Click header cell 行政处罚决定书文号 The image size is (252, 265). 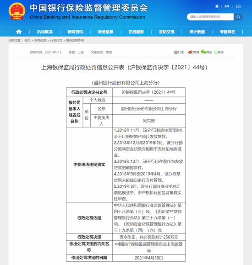pos(89,92)
